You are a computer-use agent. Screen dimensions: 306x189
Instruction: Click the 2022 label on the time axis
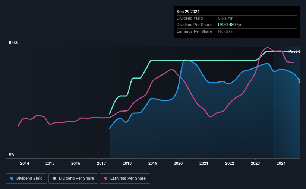[230, 163]
